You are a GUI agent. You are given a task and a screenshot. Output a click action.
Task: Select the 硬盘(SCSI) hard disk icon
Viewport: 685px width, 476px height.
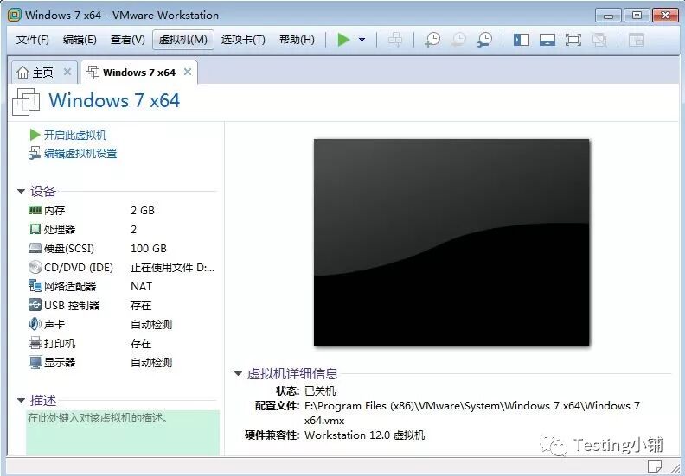point(35,248)
